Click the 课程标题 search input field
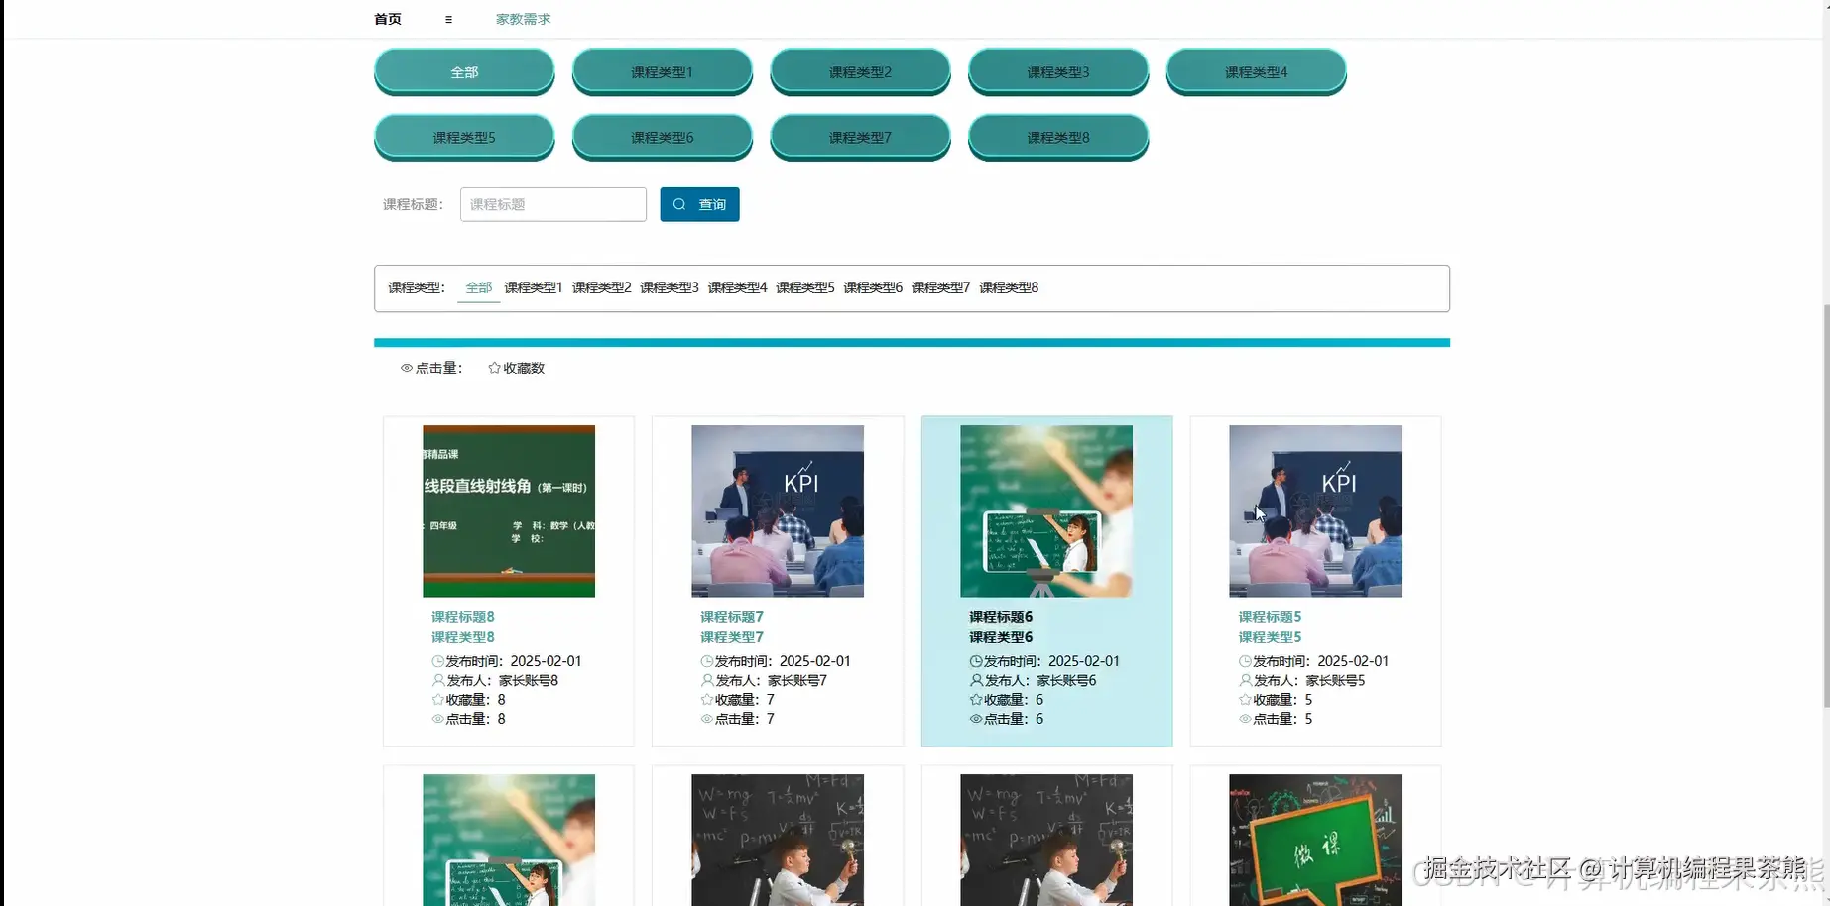The image size is (1830, 906). (552, 204)
